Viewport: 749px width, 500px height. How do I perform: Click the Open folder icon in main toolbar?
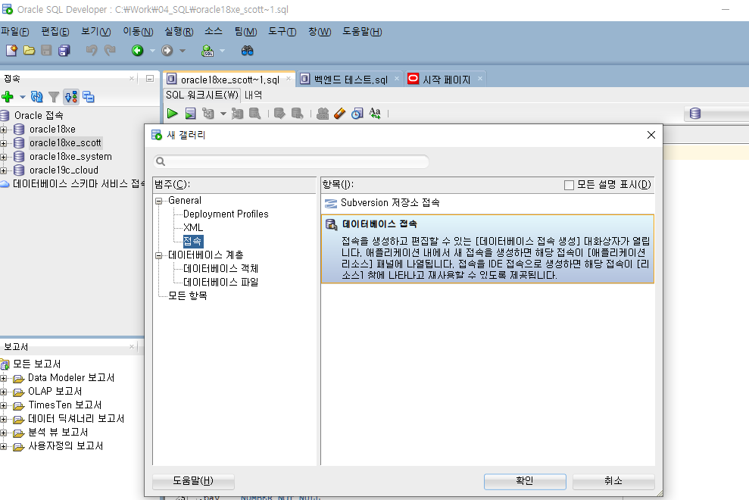pyautogui.click(x=29, y=50)
